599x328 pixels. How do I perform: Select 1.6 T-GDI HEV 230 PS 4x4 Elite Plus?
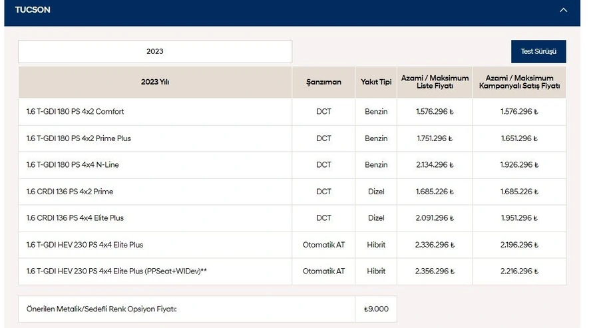pos(85,245)
